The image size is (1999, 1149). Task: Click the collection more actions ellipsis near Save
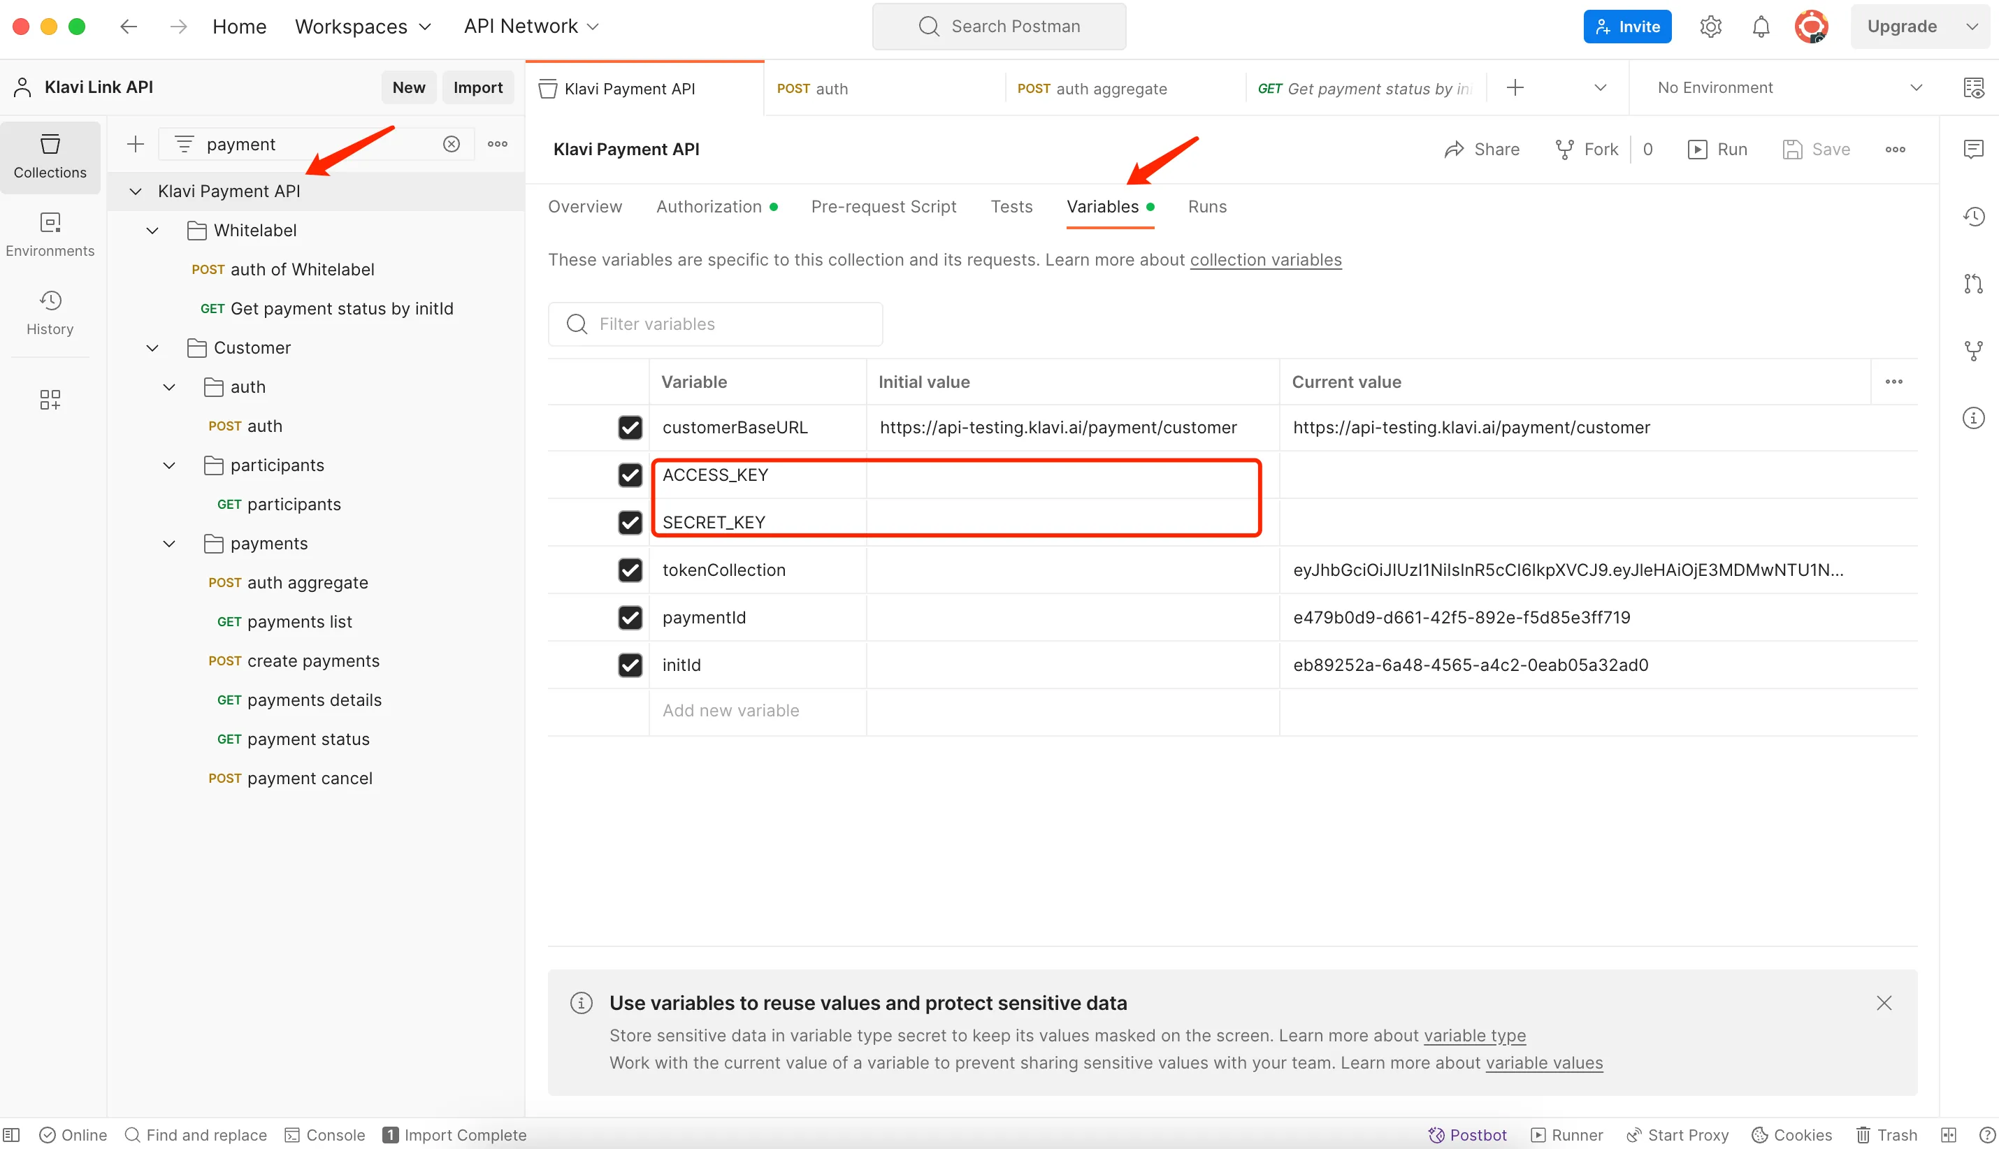tap(1895, 149)
